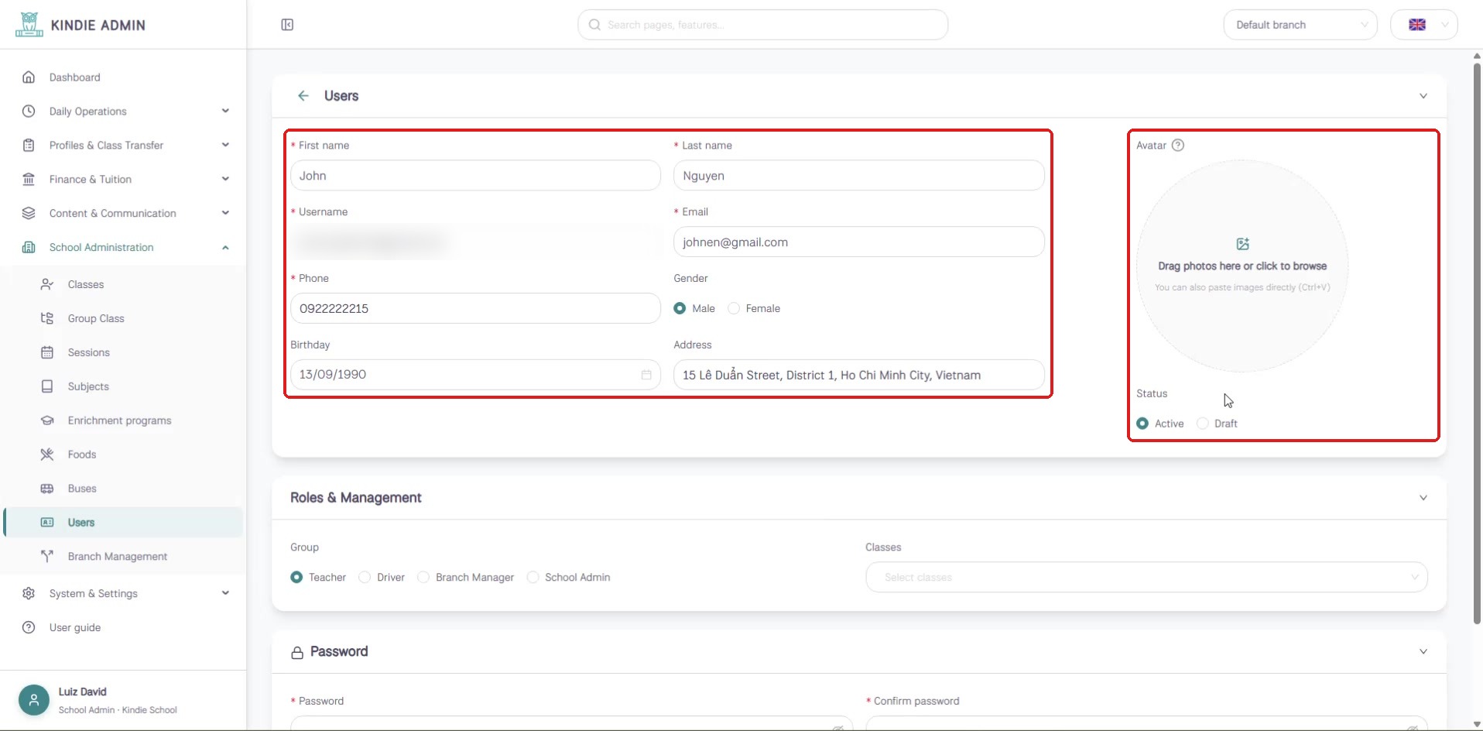Viewport: 1483px width, 731px height.
Task: Click the Classes person icon
Action: point(47,285)
